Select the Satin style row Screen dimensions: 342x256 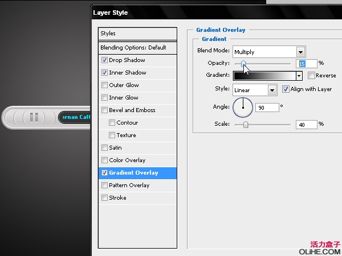[137, 148]
